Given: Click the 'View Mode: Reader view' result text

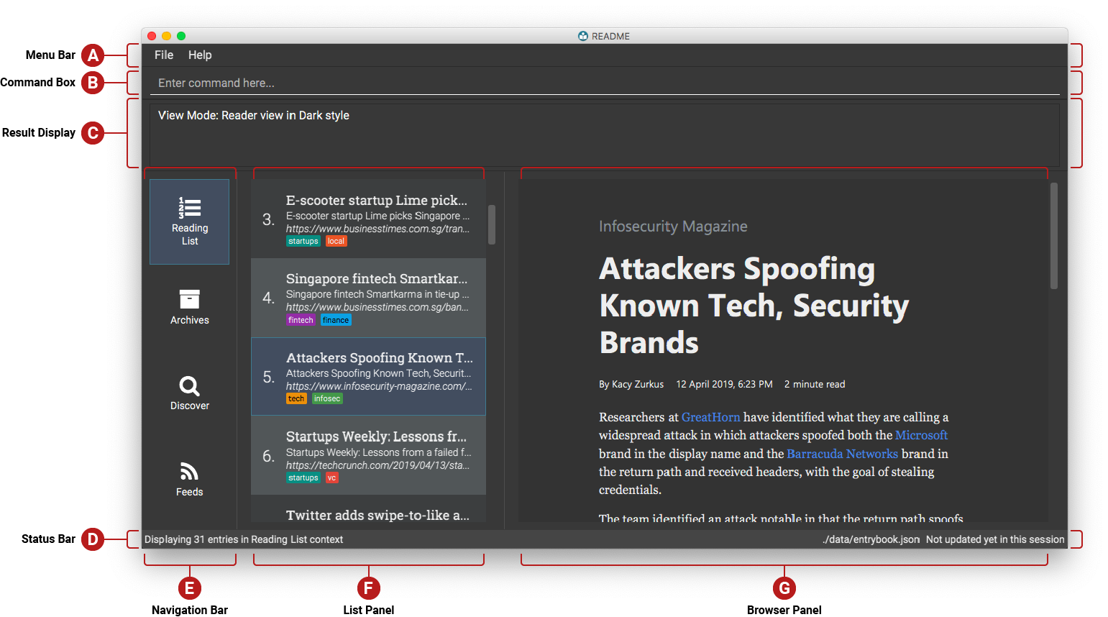Looking at the screenshot, I should tap(254, 115).
